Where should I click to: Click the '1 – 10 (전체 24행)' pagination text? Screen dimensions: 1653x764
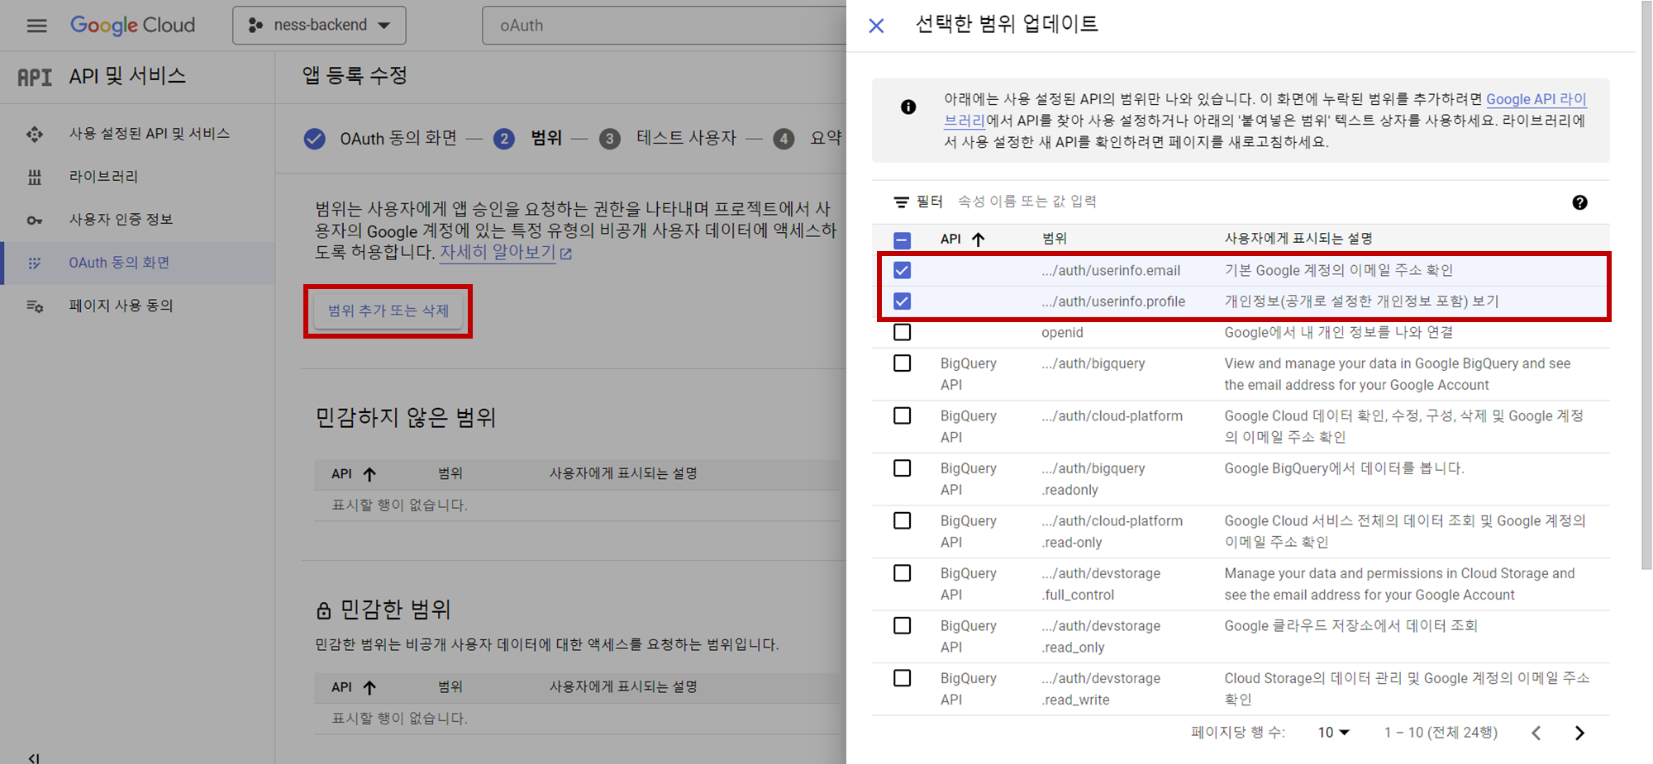coord(1441,733)
